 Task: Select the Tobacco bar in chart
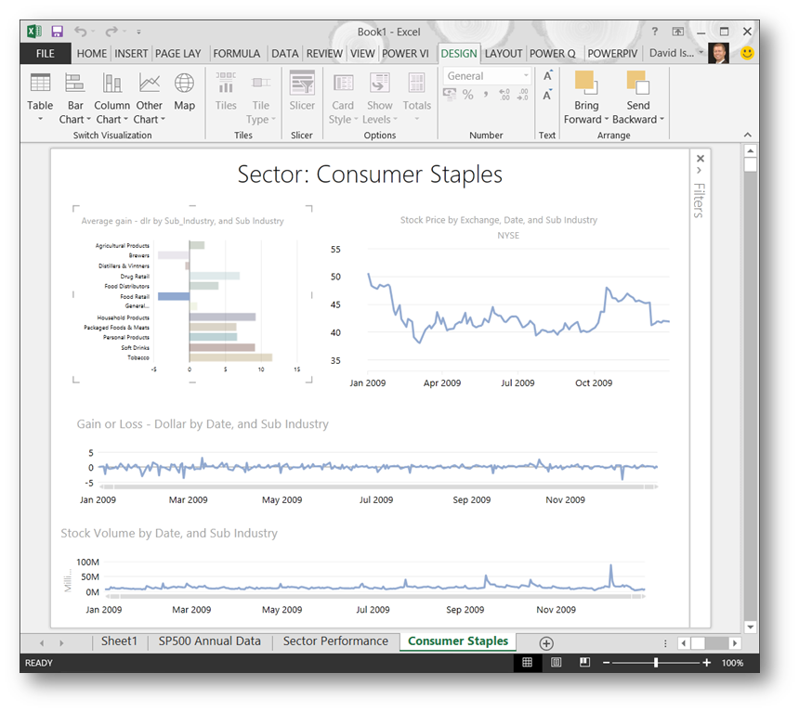[230, 357]
